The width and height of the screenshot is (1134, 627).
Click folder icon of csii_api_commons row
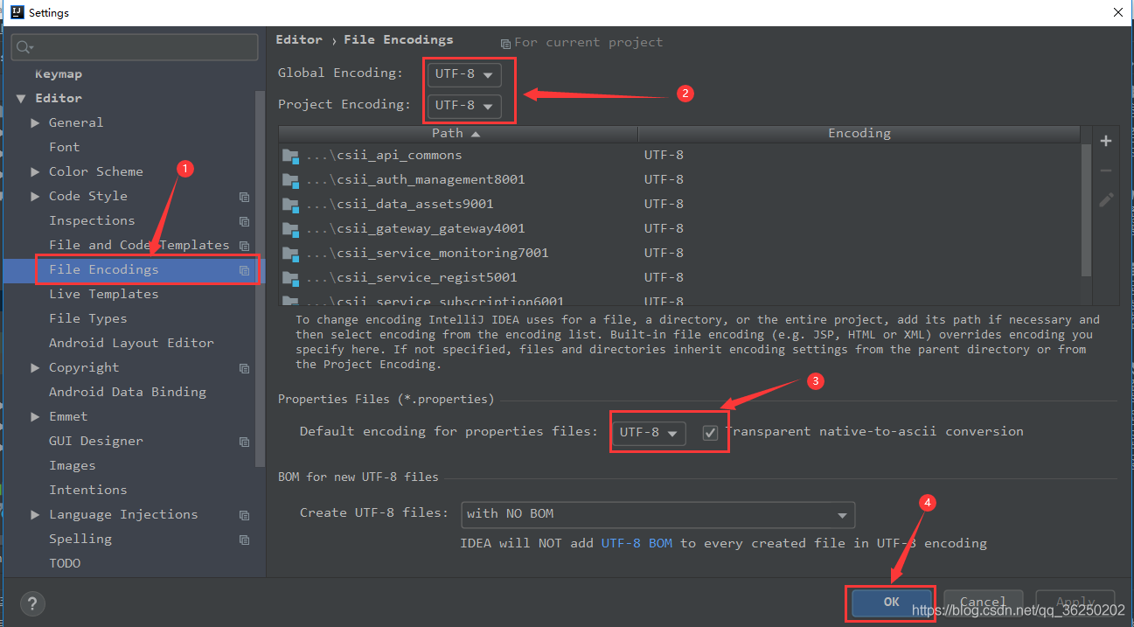(x=291, y=156)
